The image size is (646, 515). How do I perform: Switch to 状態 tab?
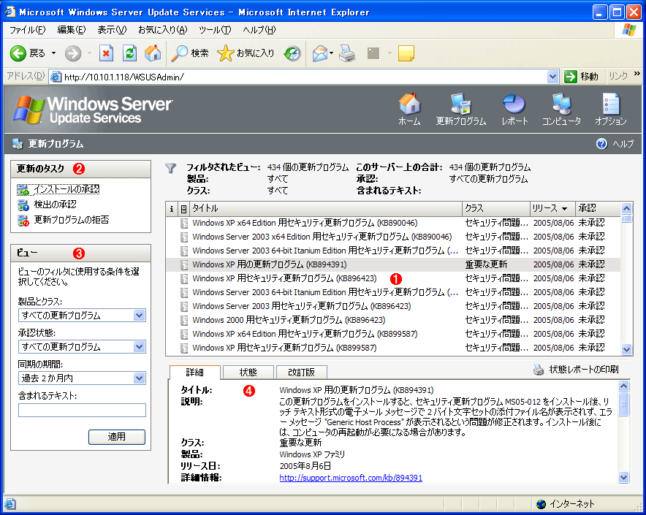point(248,373)
